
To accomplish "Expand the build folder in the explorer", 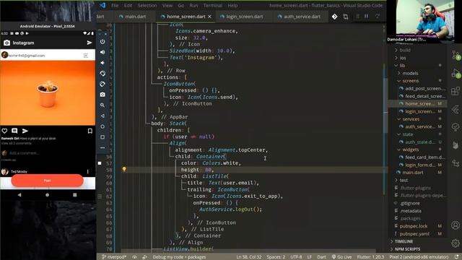I will tap(404, 50).
